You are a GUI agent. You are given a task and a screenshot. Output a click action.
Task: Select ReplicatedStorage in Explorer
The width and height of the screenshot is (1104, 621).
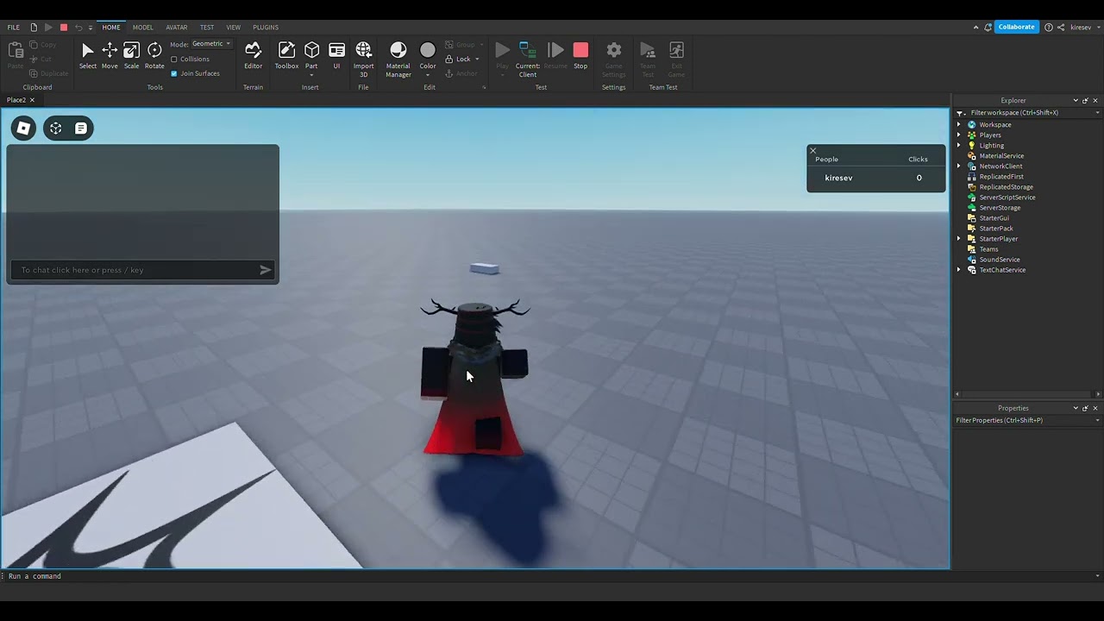pyautogui.click(x=1006, y=187)
